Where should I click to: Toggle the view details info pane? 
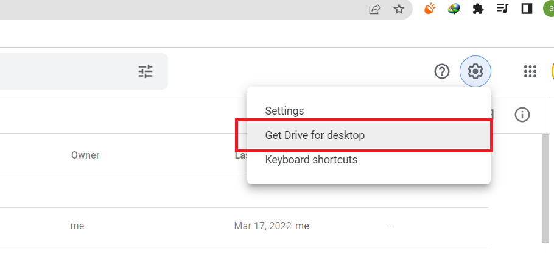(x=522, y=115)
